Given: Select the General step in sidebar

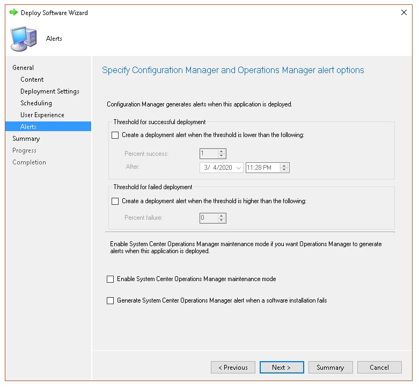Looking at the screenshot, I should click(23, 68).
